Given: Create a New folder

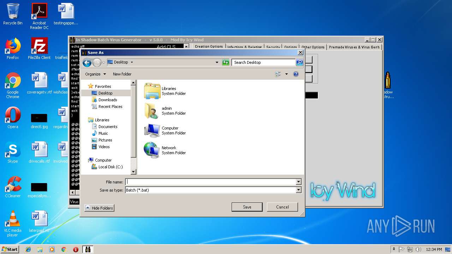Looking at the screenshot, I should (122, 74).
